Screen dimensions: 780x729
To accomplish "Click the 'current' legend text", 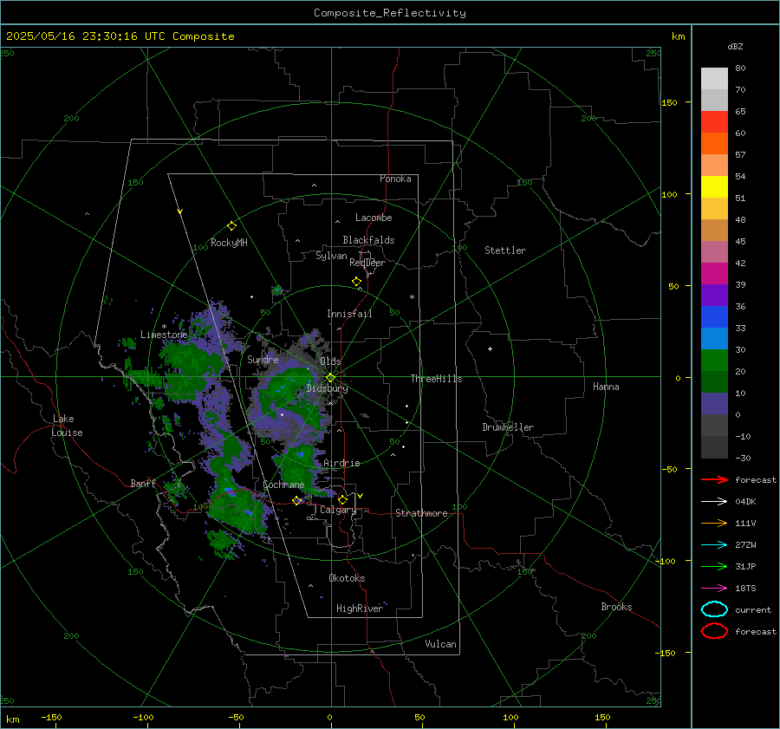I will pyautogui.click(x=753, y=610).
